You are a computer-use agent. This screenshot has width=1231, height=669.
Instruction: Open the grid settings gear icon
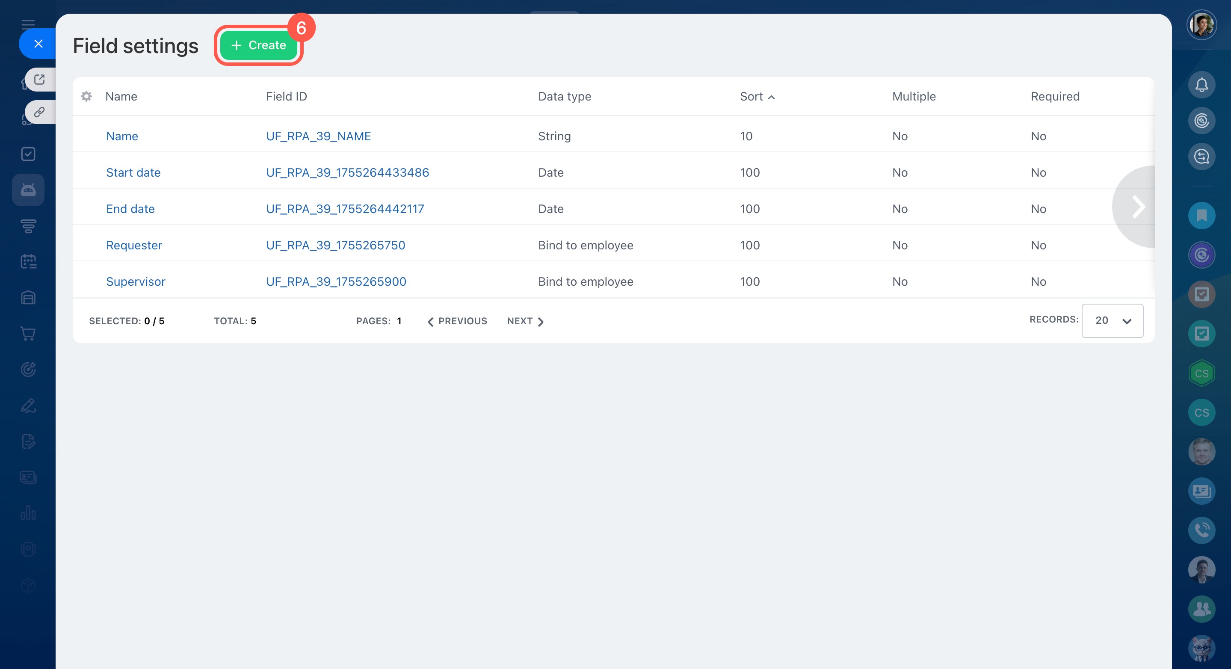86,97
